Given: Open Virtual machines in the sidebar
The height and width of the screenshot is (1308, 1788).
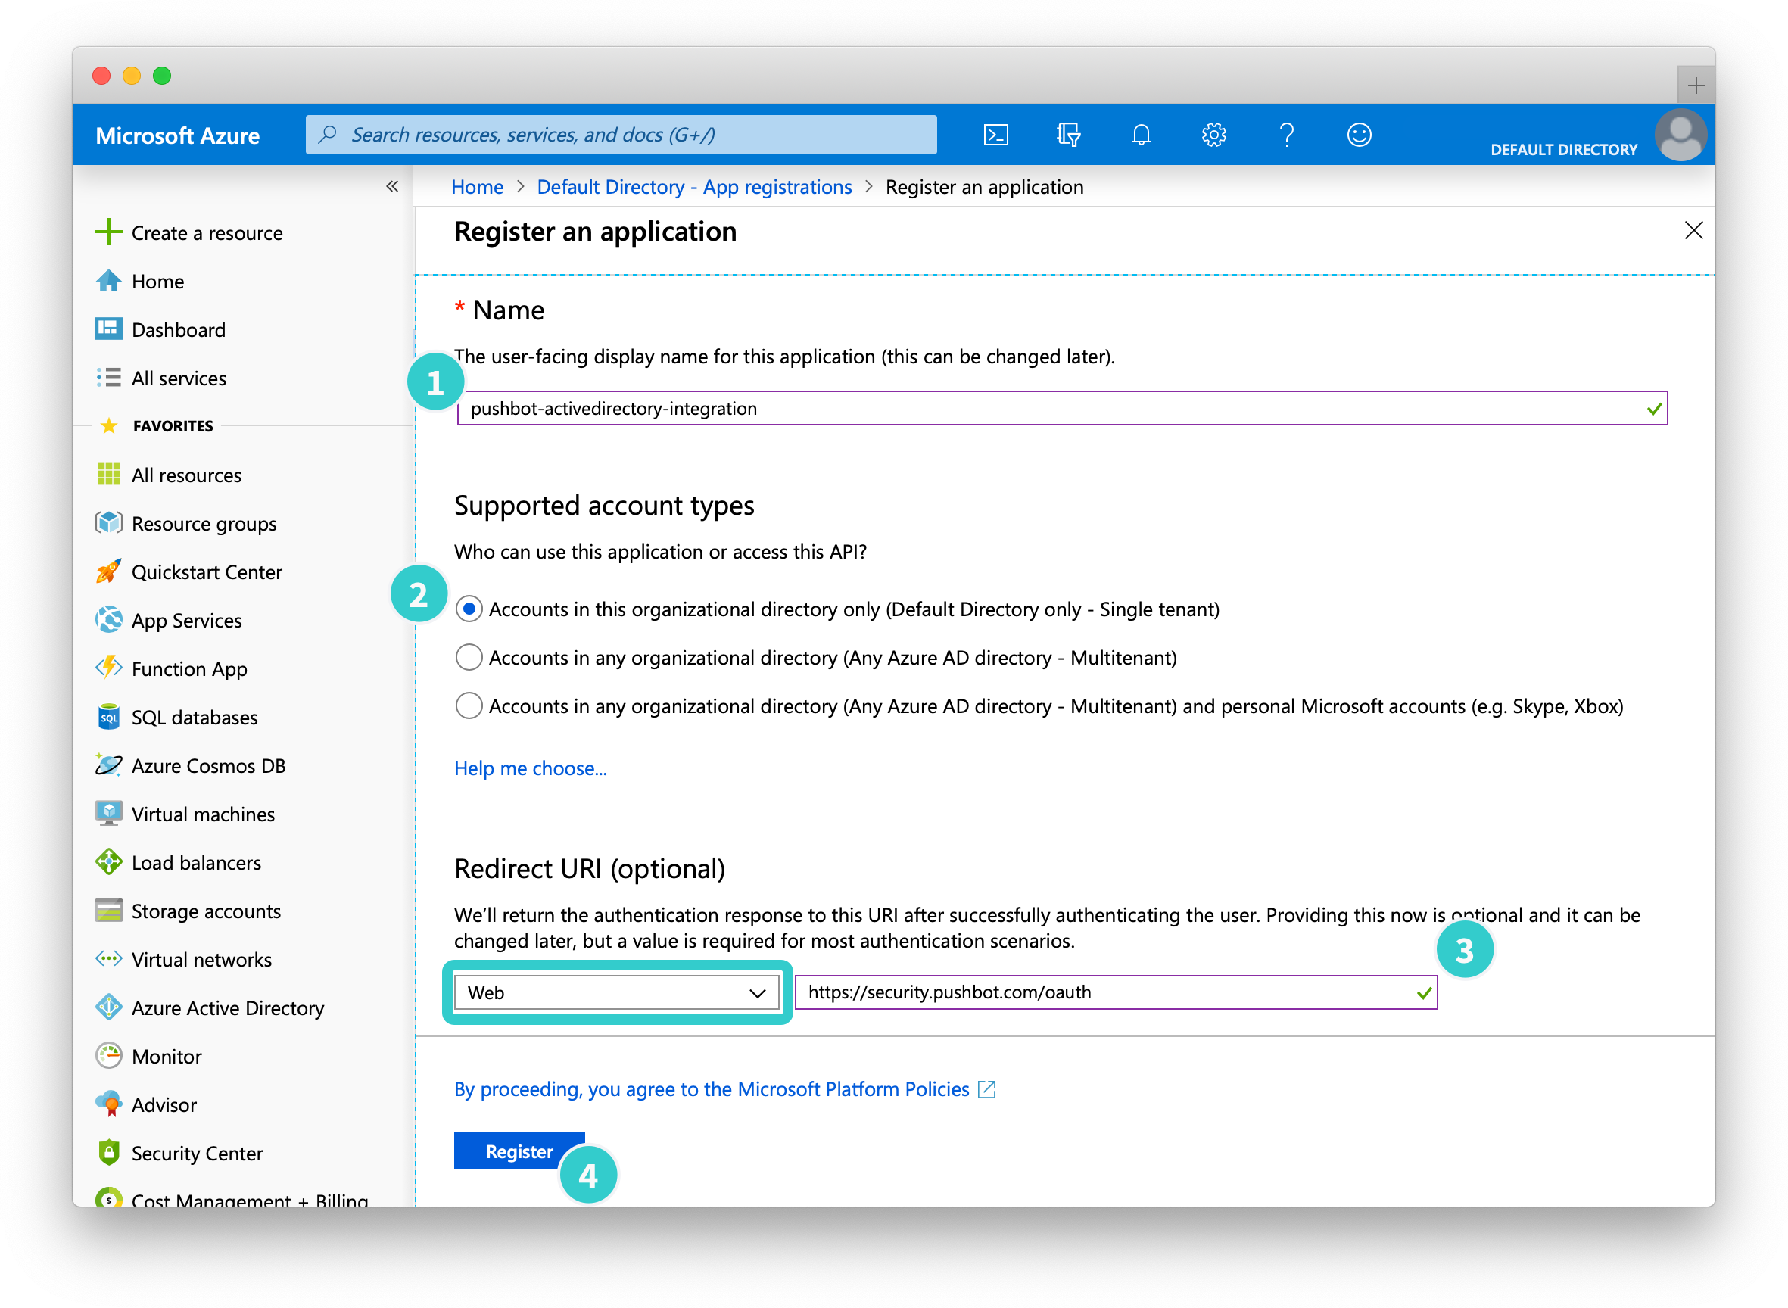Looking at the screenshot, I should coord(203,814).
